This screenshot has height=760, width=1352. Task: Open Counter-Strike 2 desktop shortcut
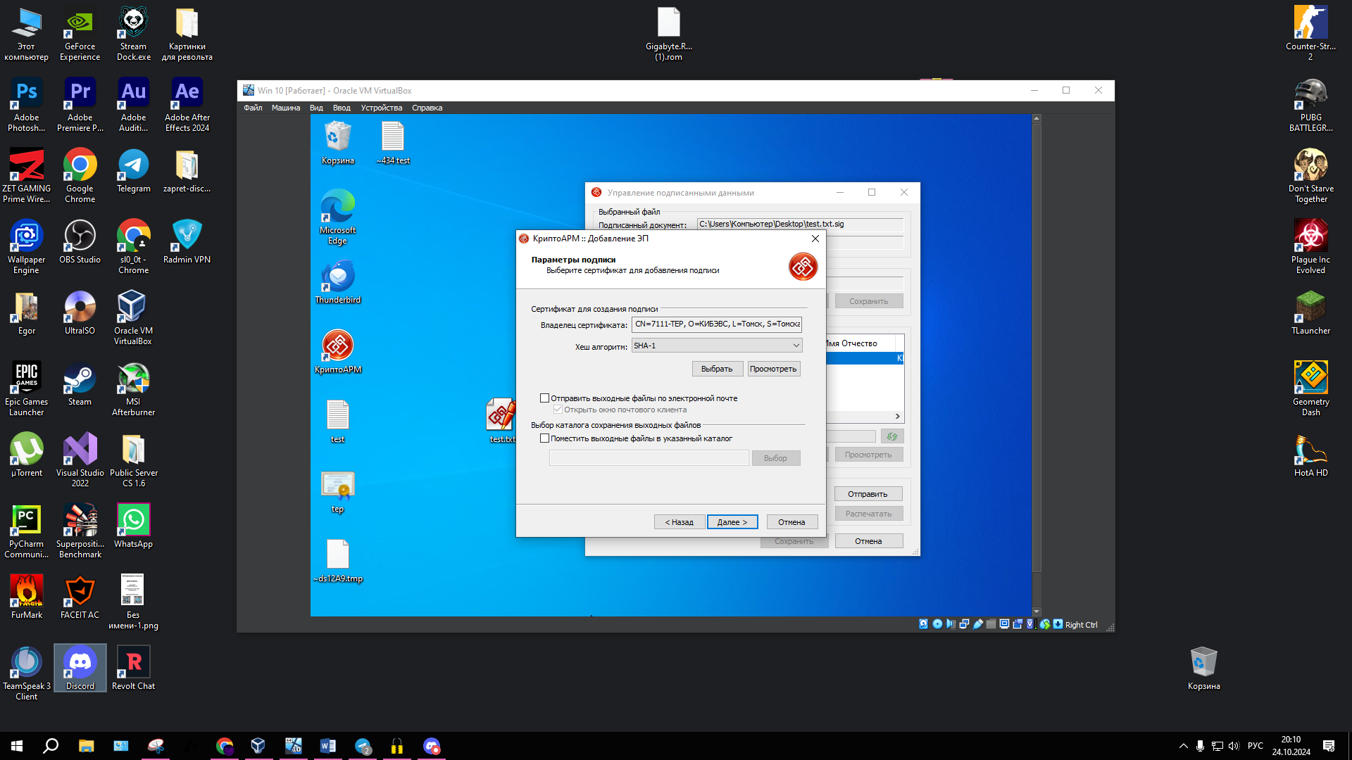1310,34
